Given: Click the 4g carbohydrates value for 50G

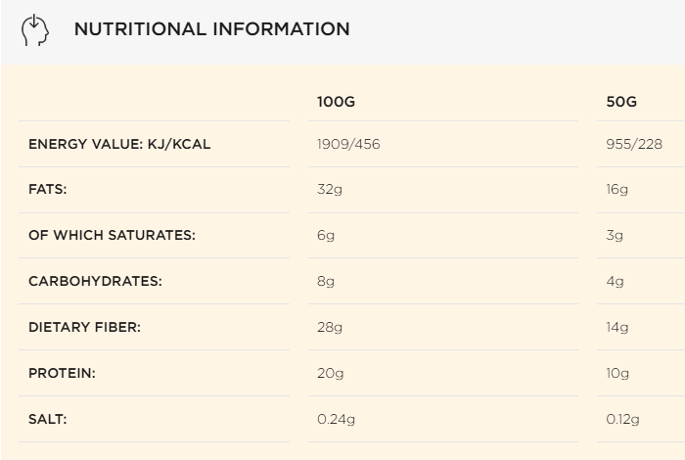Looking at the screenshot, I should pos(615,281).
